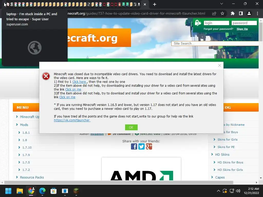Open Minecraft Updates menu entry
This screenshot has height=197, width=263.
(30, 117)
